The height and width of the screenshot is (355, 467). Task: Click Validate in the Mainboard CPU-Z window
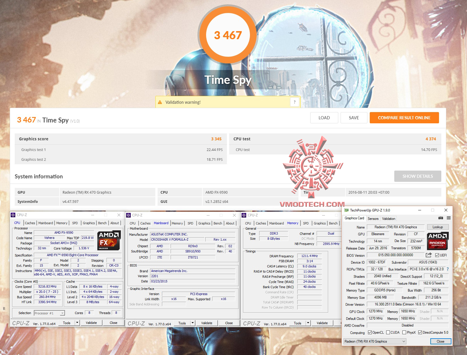[x=207, y=323]
